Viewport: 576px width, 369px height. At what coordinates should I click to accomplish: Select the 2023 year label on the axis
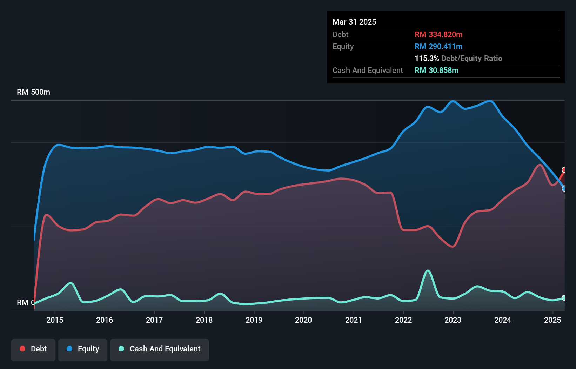[x=453, y=320]
